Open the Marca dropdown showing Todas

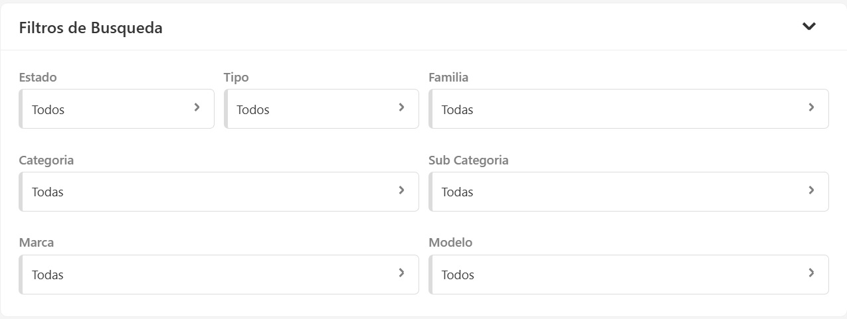point(206,275)
